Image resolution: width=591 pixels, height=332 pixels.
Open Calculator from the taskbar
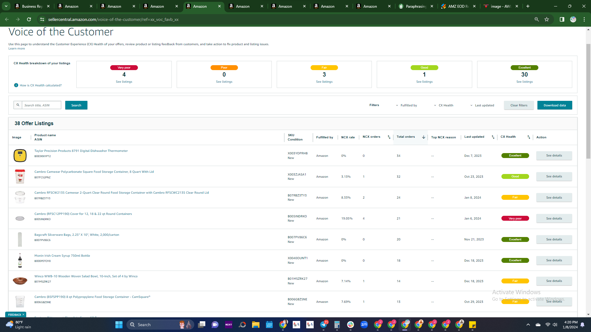click(337, 325)
